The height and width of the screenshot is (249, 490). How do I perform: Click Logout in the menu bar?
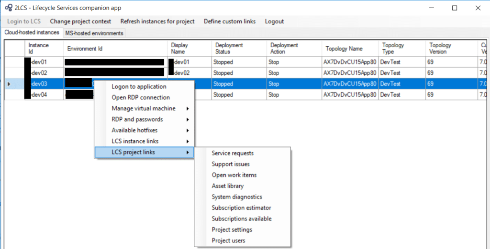(x=274, y=21)
